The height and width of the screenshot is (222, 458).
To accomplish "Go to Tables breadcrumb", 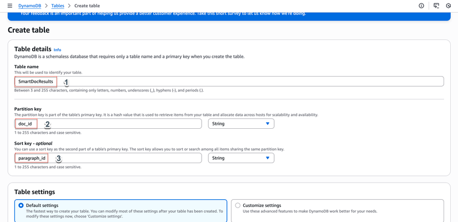I will tap(58, 6).
